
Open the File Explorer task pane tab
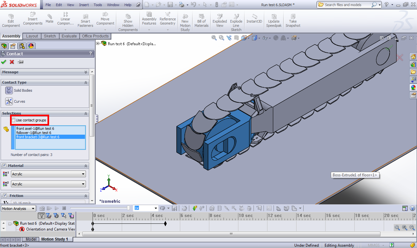413,72
